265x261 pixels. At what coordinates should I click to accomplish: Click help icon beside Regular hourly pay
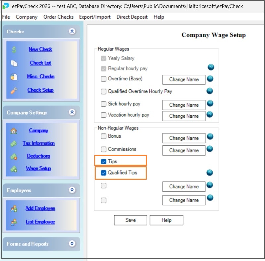click(x=211, y=67)
